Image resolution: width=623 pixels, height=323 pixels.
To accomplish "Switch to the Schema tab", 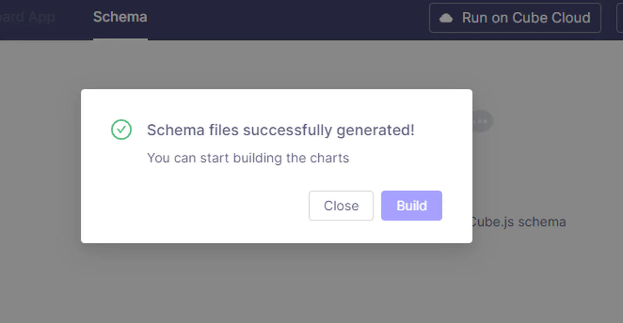I will (120, 17).
